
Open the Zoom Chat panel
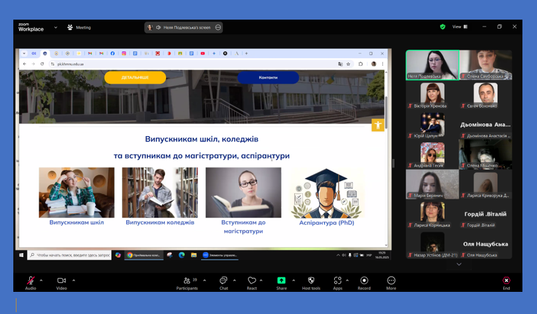tap(224, 283)
